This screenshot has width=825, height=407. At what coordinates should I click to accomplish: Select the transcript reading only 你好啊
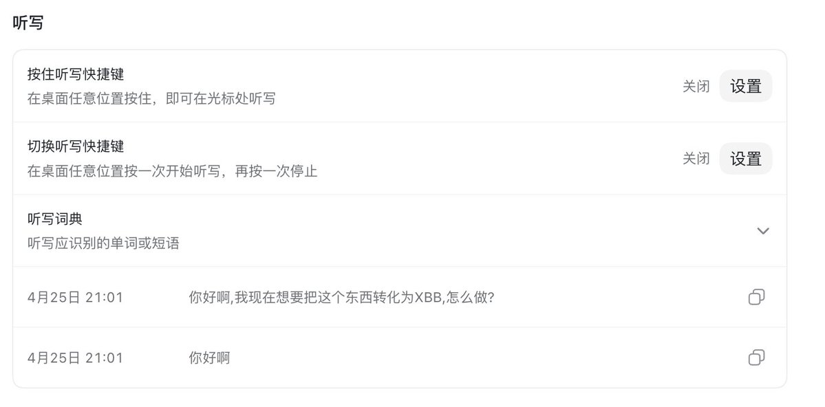(x=209, y=358)
